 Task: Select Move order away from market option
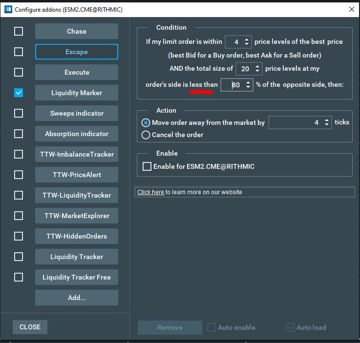pos(146,123)
